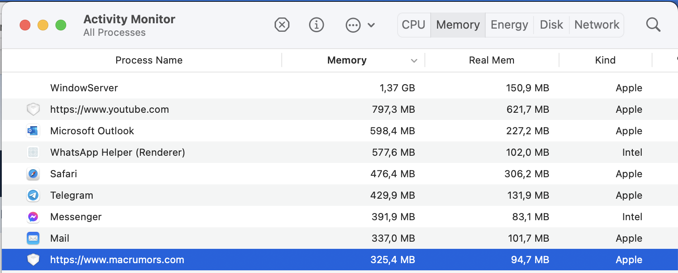This screenshot has height=273, width=678.
Task: Show the Network tab
Action: tap(597, 25)
